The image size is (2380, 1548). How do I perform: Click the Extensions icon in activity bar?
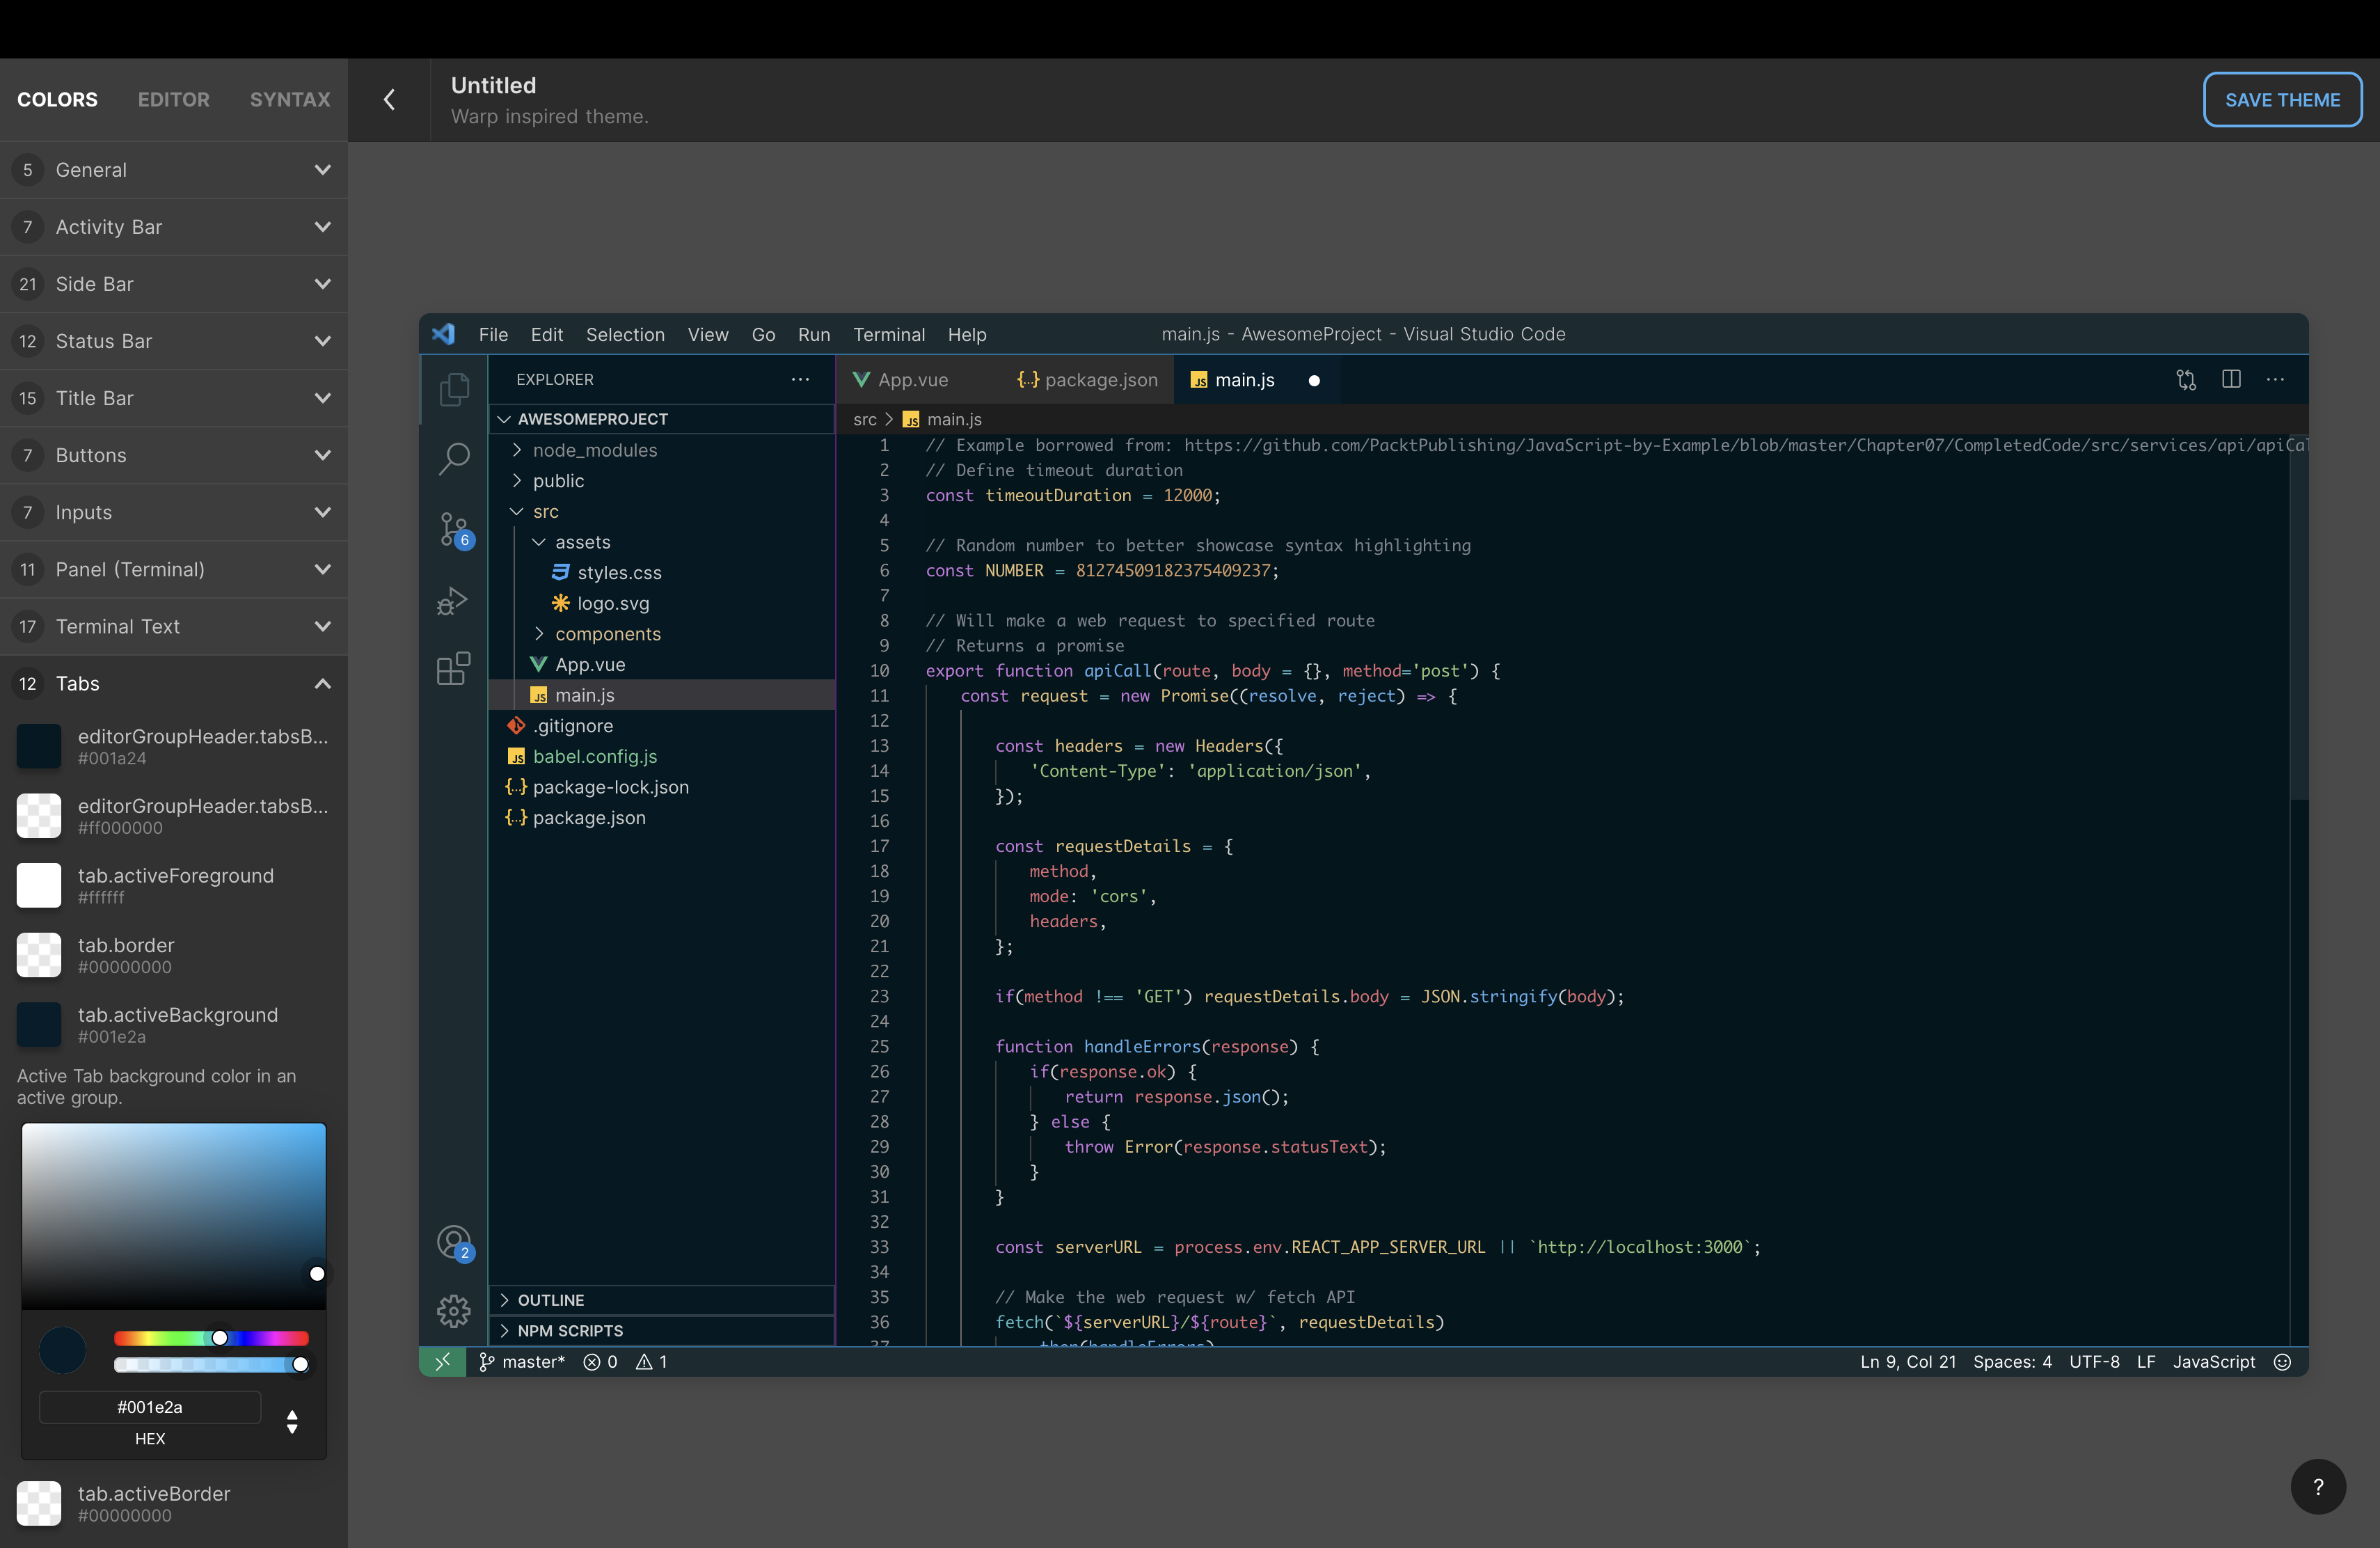click(x=454, y=668)
